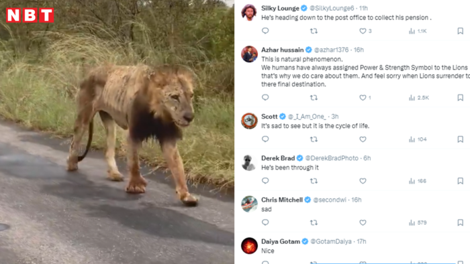Screen dimensions: 470x264
Task: Click the NBT logo
Action: click(x=30, y=15)
